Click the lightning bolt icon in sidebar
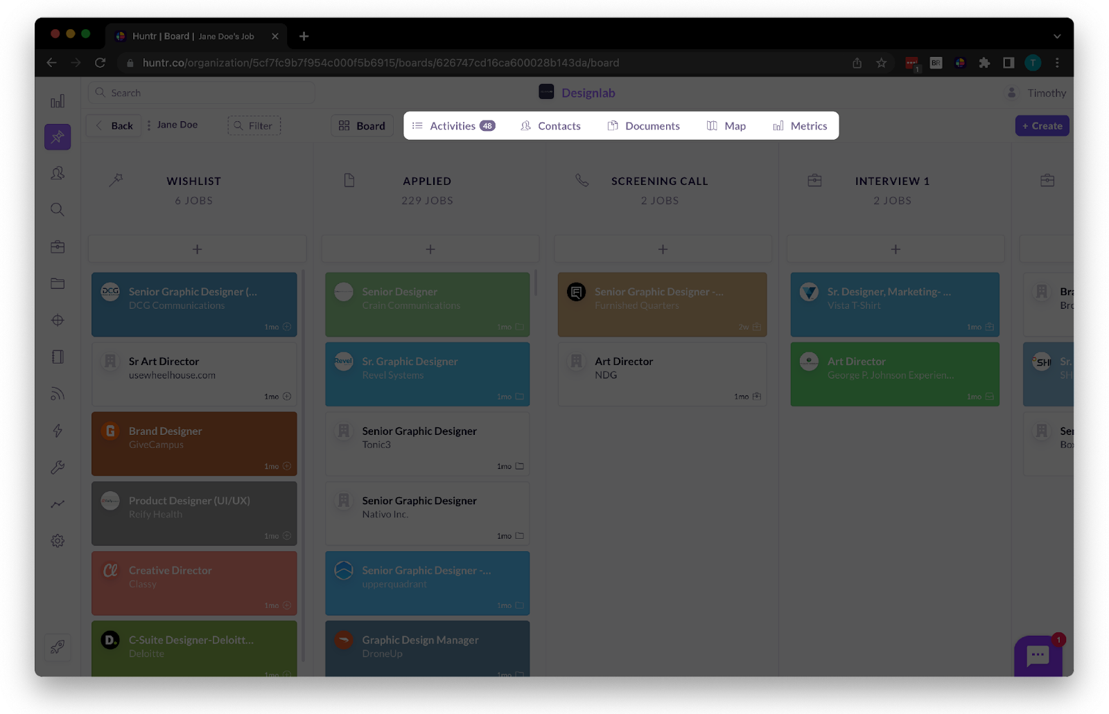 coord(58,431)
